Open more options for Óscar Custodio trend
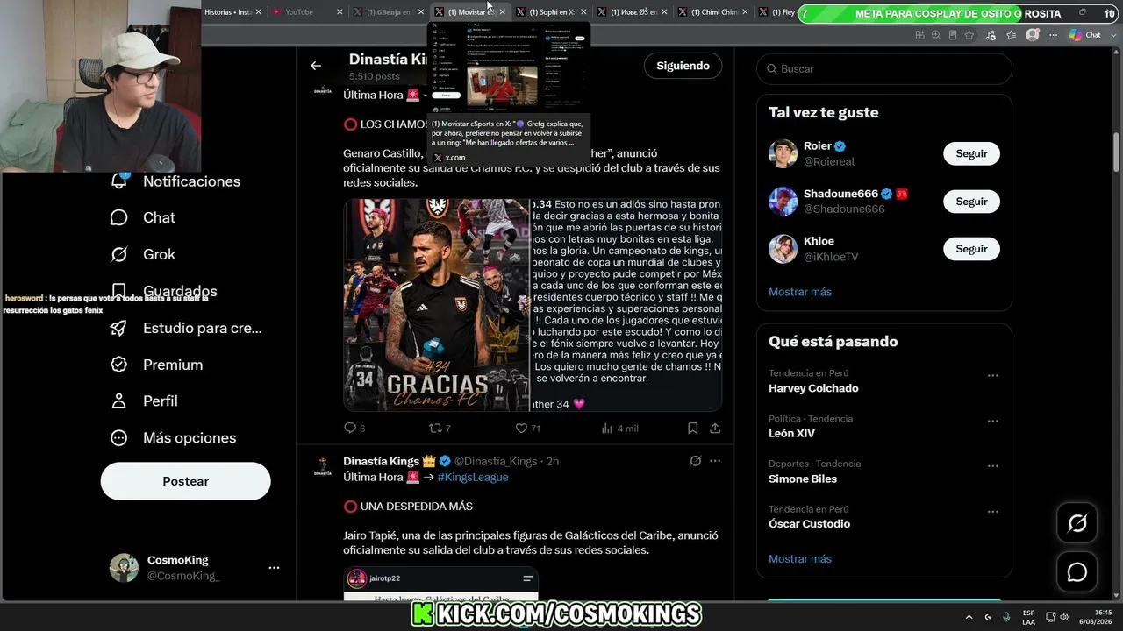This screenshot has width=1123, height=631. (x=992, y=511)
